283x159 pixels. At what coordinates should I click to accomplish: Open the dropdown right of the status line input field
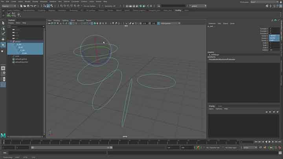pyautogui.click(x=198, y=6)
